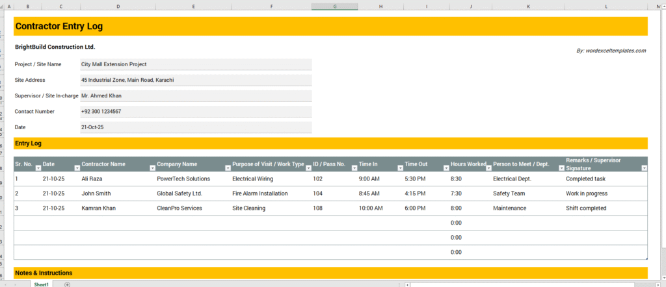Open the Date column filter dropdown
This screenshot has width=666, height=287.
tap(77, 168)
